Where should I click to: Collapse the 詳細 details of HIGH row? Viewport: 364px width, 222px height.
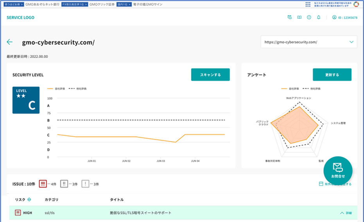(346, 213)
